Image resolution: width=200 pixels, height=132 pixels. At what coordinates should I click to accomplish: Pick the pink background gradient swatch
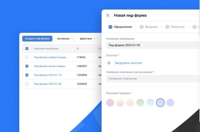click(x=110, y=102)
